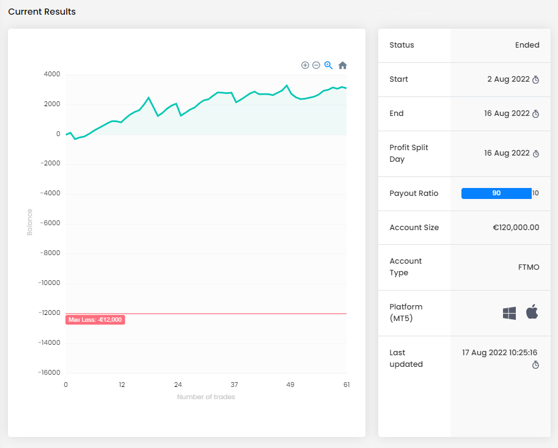Click the Account Size value €120,000.00
This screenshot has height=448, width=558.
tap(516, 228)
